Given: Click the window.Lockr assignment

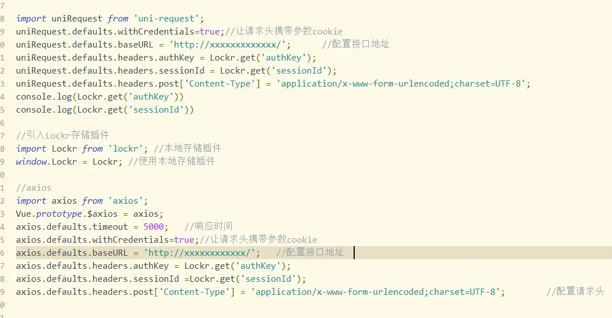Looking at the screenshot, I should click(x=69, y=162).
